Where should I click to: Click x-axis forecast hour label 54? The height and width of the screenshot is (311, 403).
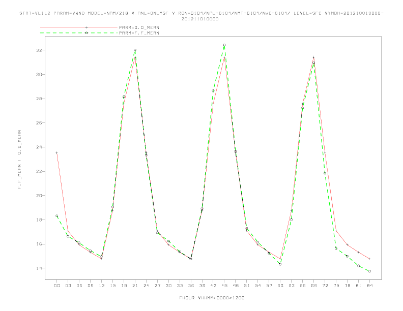(x=258, y=286)
